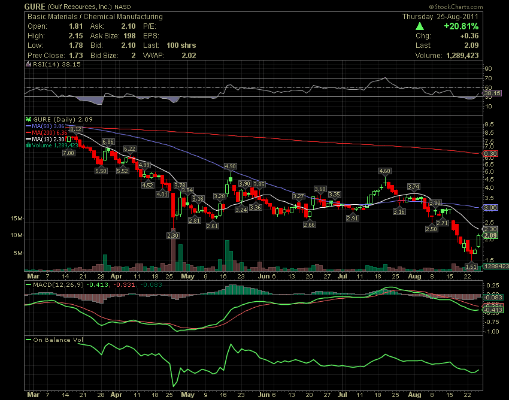
Task: Click the 2.50 low price marker
Action: pos(431,229)
